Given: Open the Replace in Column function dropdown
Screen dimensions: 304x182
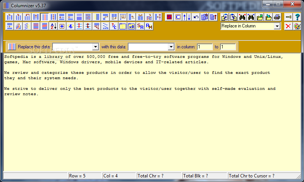Looking at the screenshot, I should (277, 26).
